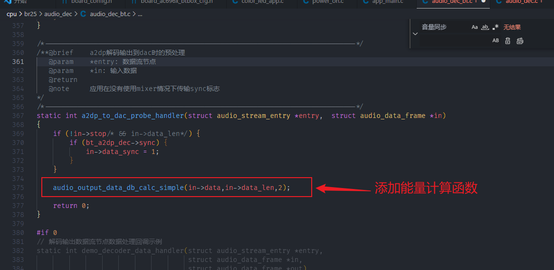Click the breadcrumb ellipsis symbol entry
This screenshot has width=554, height=270.
coord(140,14)
